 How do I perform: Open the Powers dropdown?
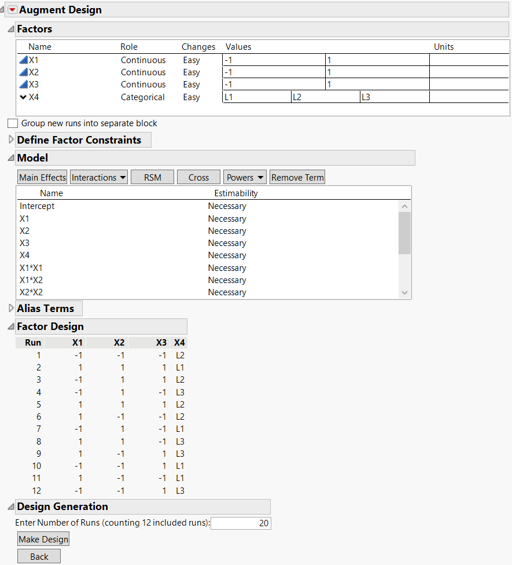tap(245, 177)
